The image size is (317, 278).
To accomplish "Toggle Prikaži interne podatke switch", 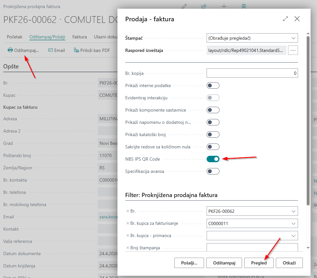I will click(x=213, y=85).
